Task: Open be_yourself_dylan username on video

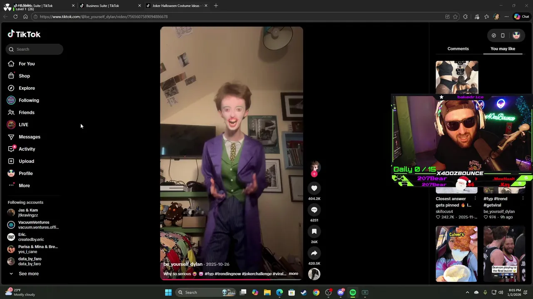Action: 183,264
